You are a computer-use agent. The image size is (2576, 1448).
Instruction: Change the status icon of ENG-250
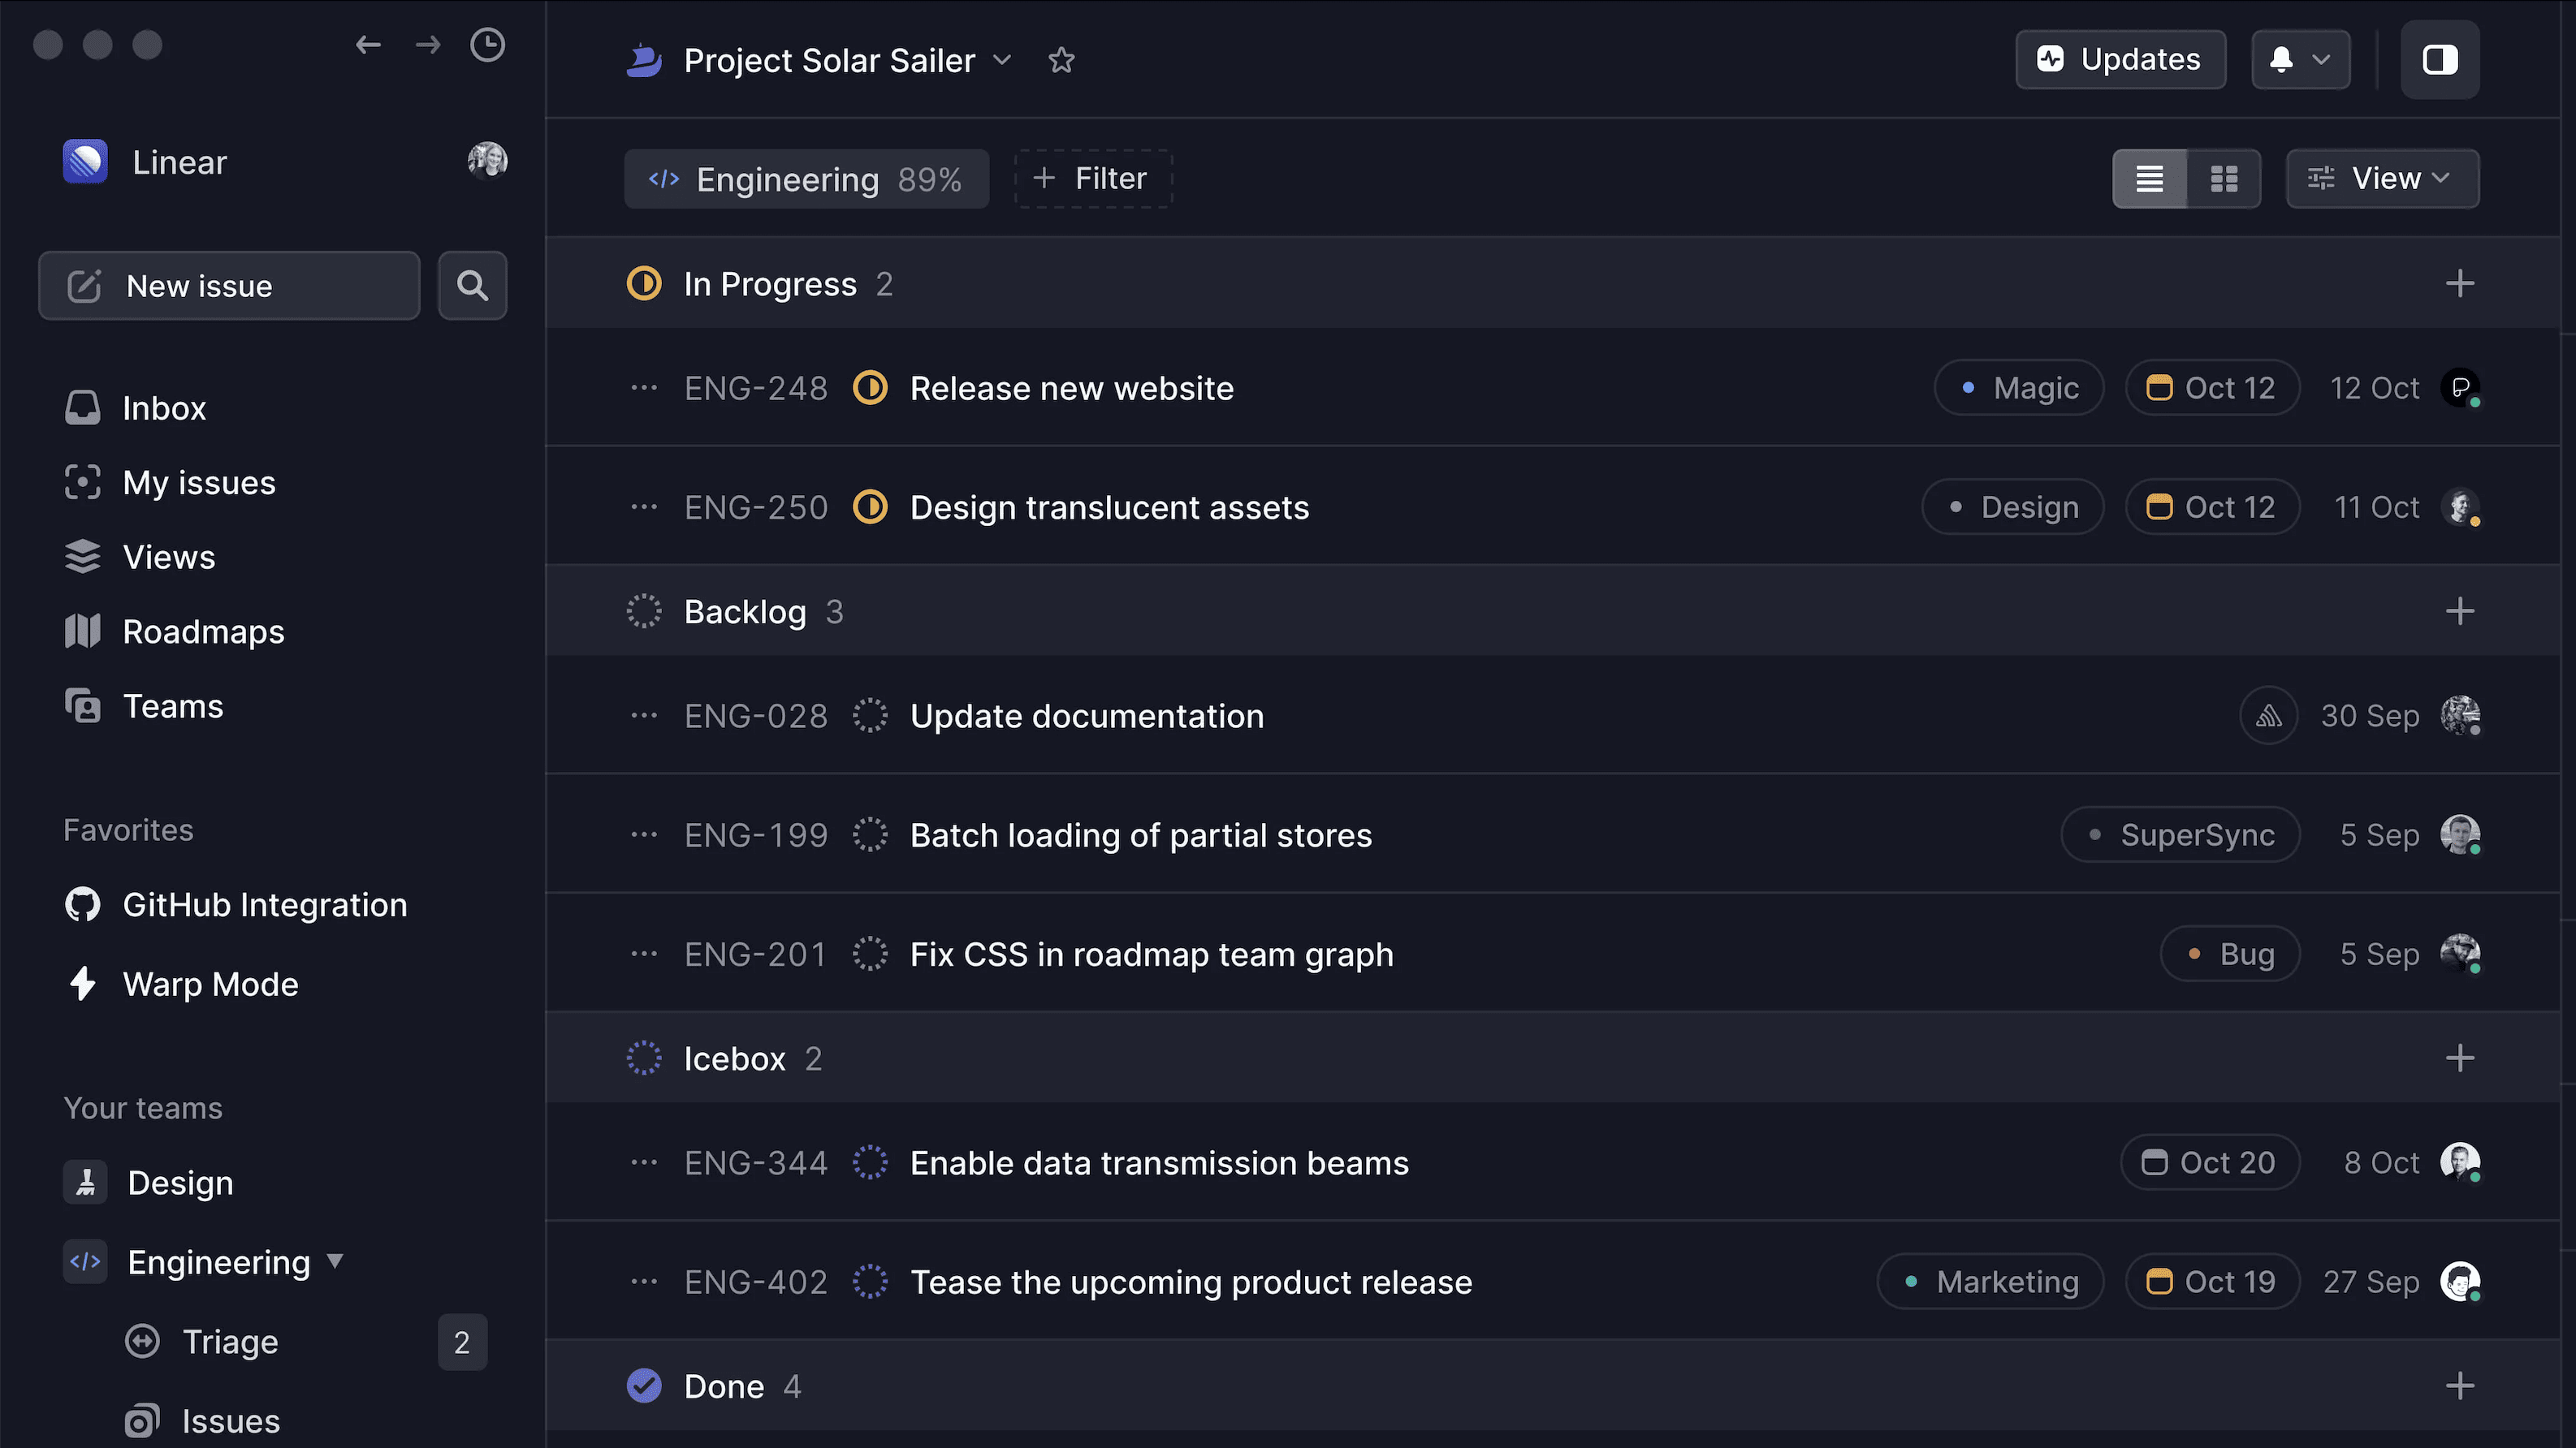click(870, 507)
